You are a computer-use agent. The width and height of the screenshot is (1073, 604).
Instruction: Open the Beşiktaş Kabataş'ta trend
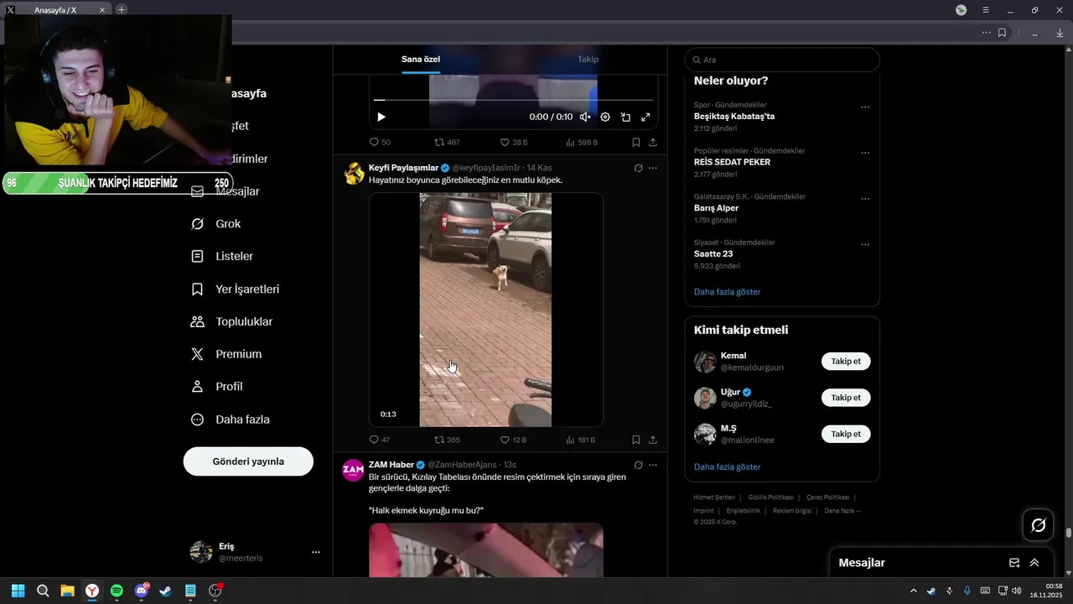pos(734,117)
